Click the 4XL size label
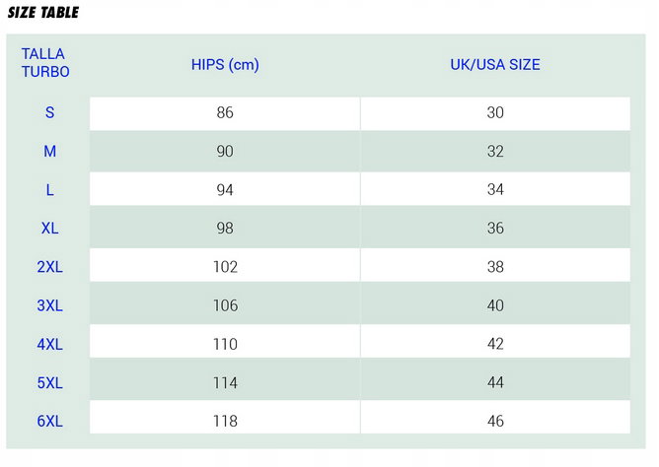Screen dimensions: 659x467 [49, 344]
